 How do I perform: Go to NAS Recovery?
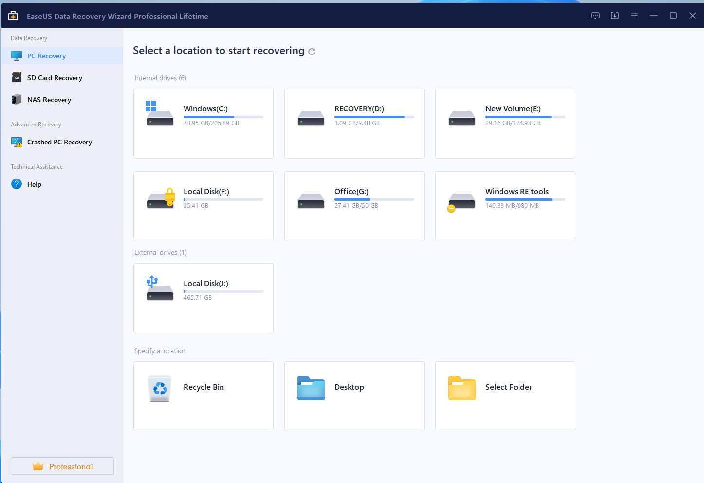(49, 100)
